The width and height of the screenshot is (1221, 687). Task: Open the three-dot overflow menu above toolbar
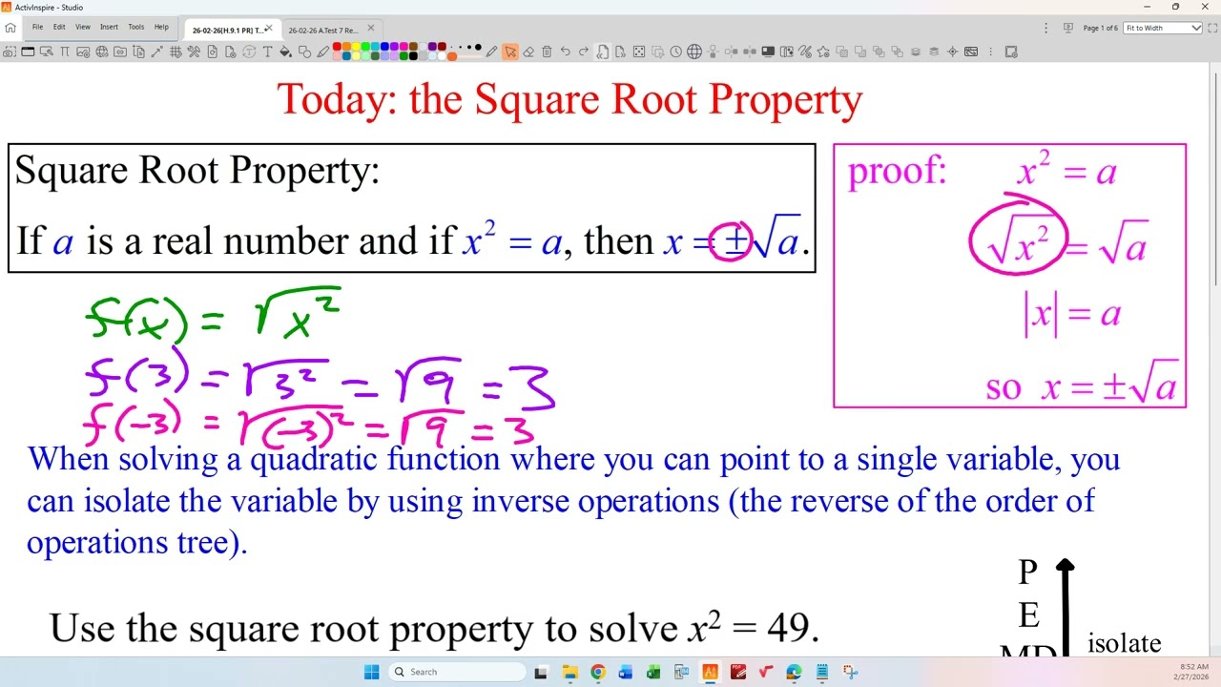click(1046, 28)
